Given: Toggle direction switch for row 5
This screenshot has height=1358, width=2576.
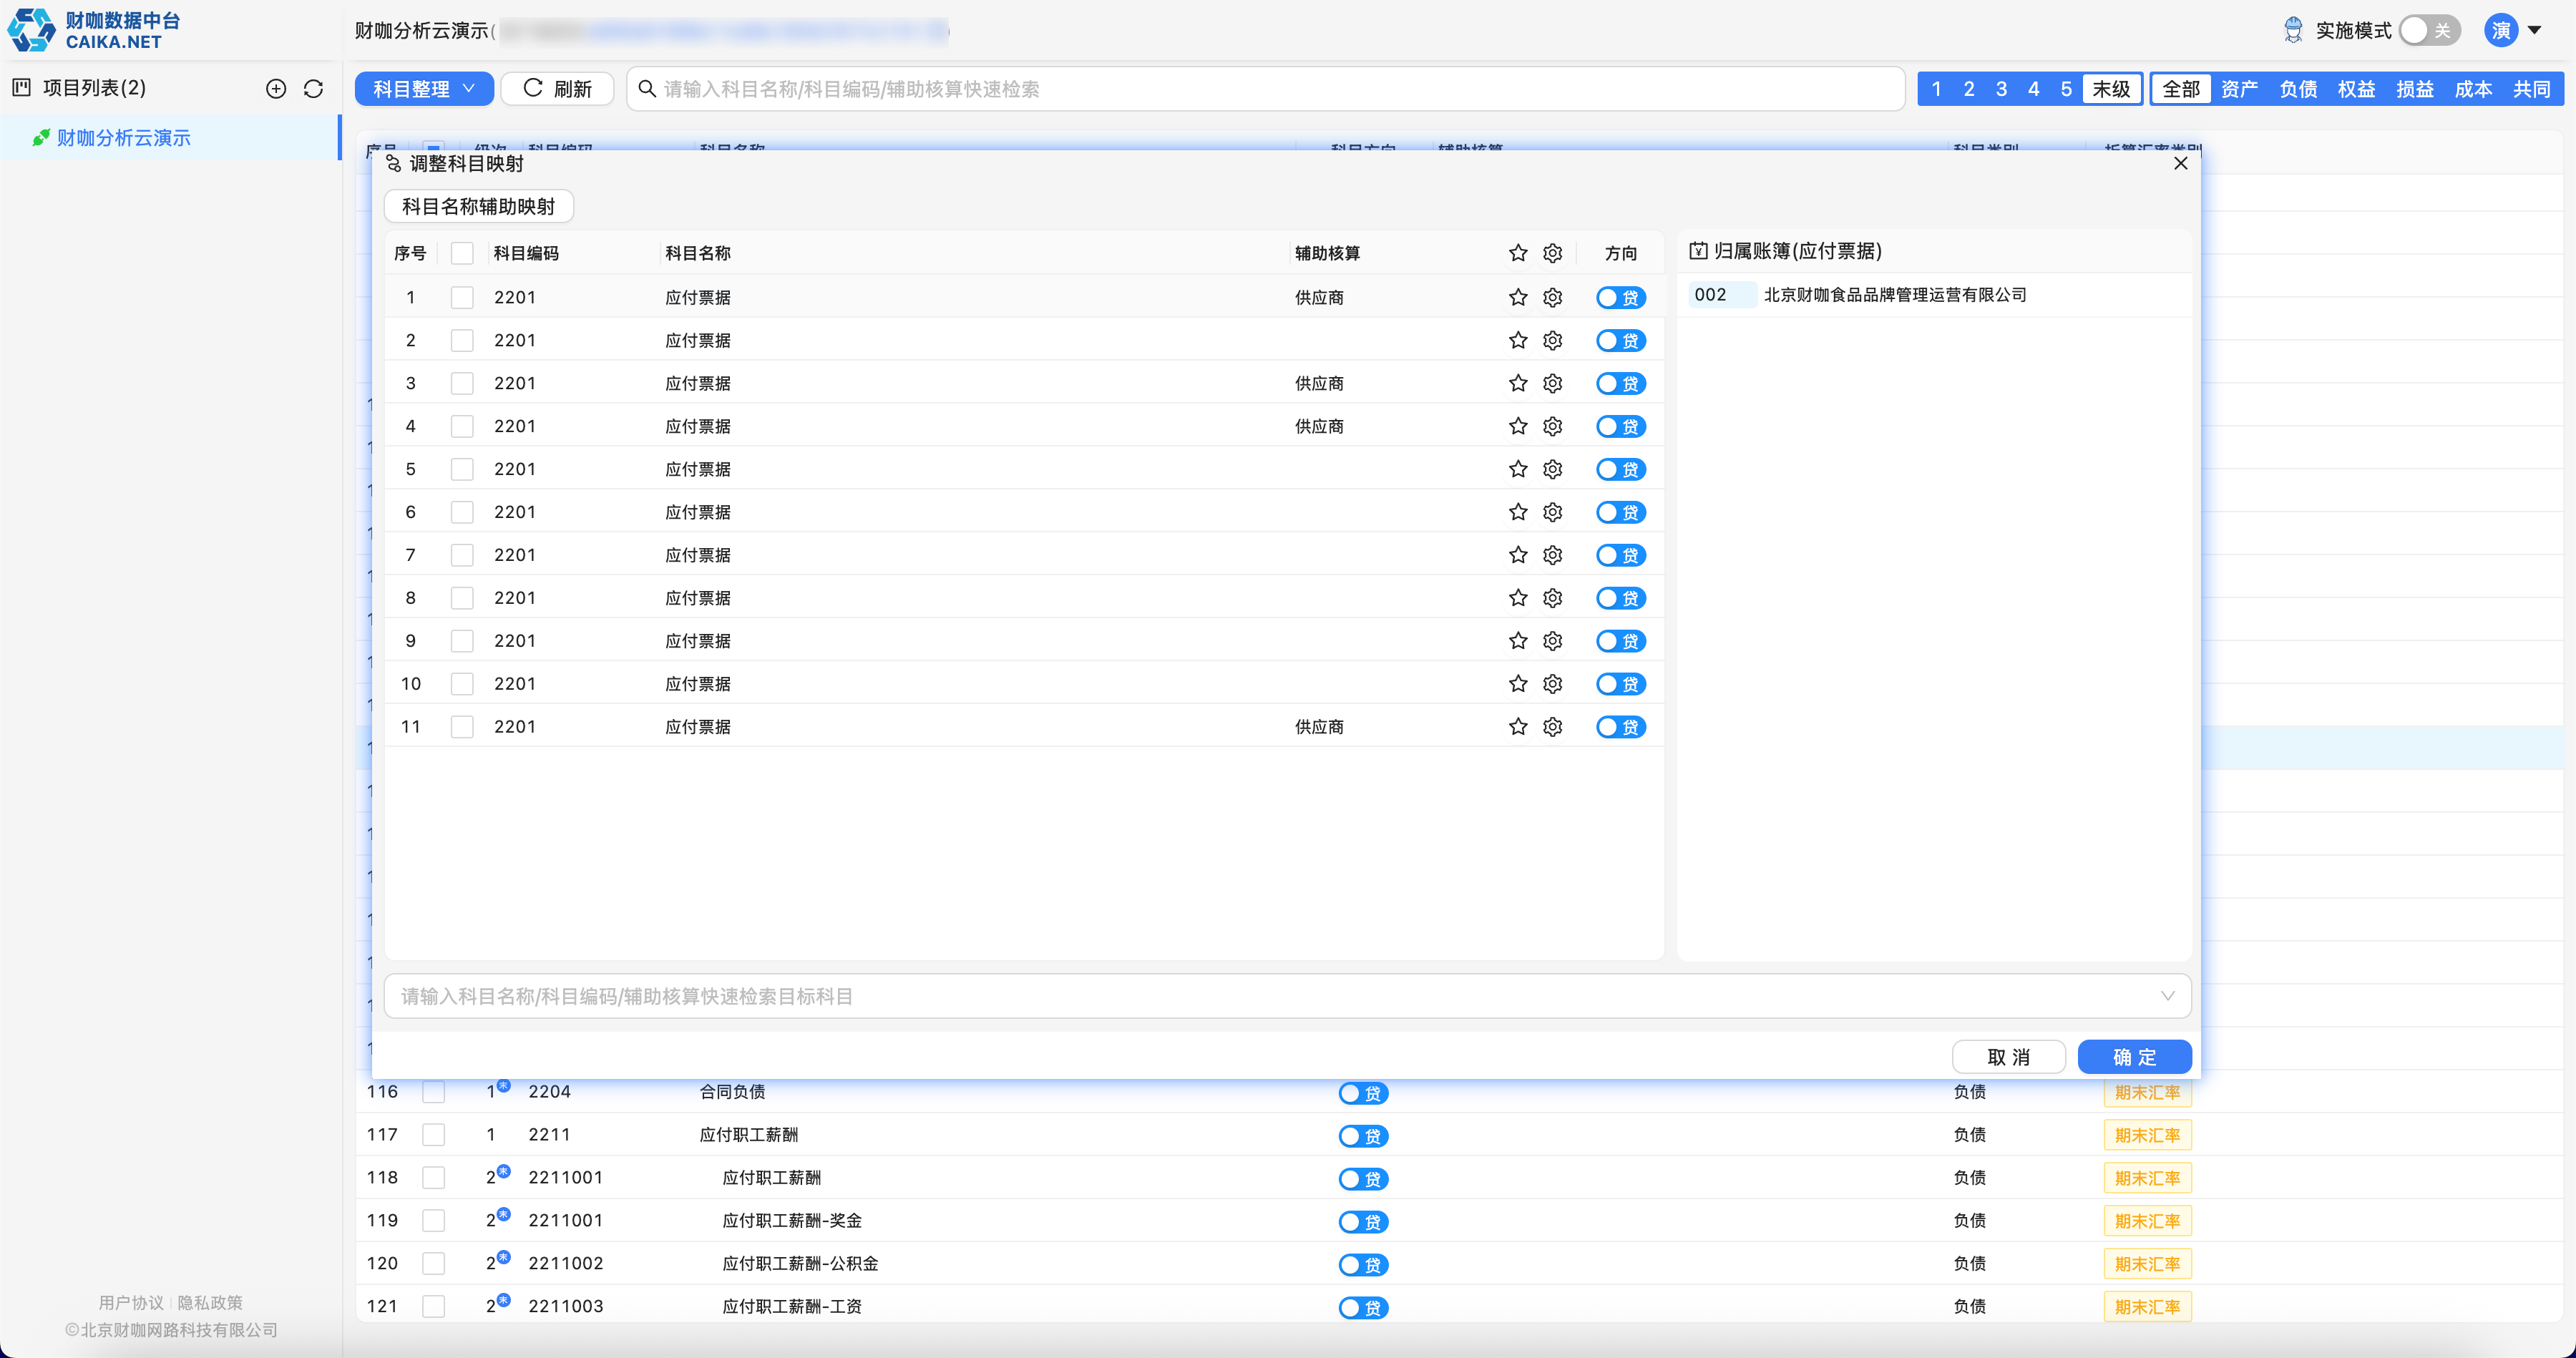Looking at the screenshot, I should click(1620, 469).
